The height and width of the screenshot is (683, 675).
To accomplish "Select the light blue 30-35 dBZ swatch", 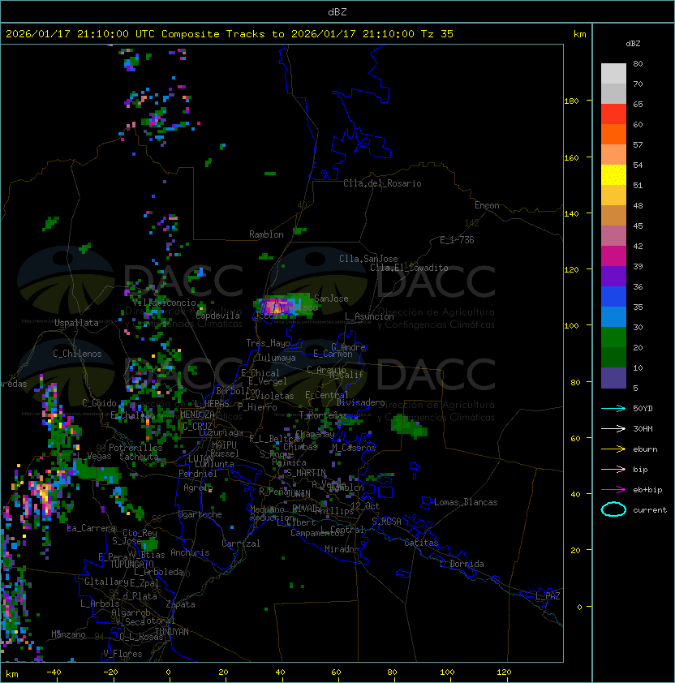I will coord(613,317).
